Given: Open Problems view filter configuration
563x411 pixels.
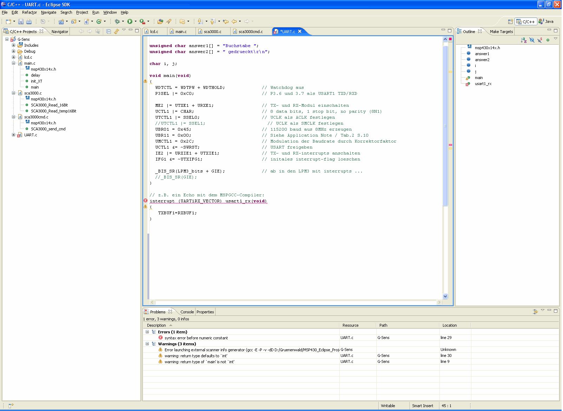Looking at the screenshot, I should click(535, 312).
